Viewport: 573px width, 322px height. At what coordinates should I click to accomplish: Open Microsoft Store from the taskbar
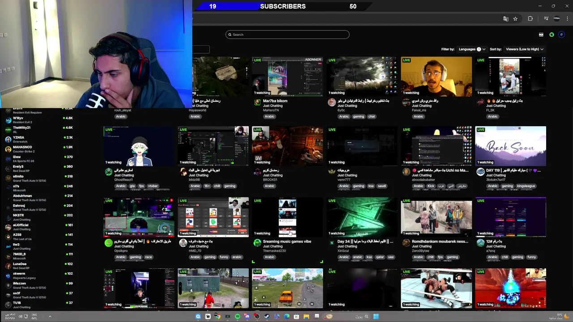[x=296, y=317]
